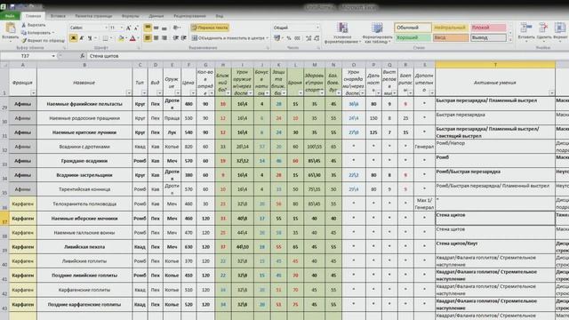Apply the Ввод orange cell style
The height and width of the screenshot is (320, 569).
point(451,37)
